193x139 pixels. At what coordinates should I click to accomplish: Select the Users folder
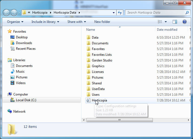tap(93, 94)
